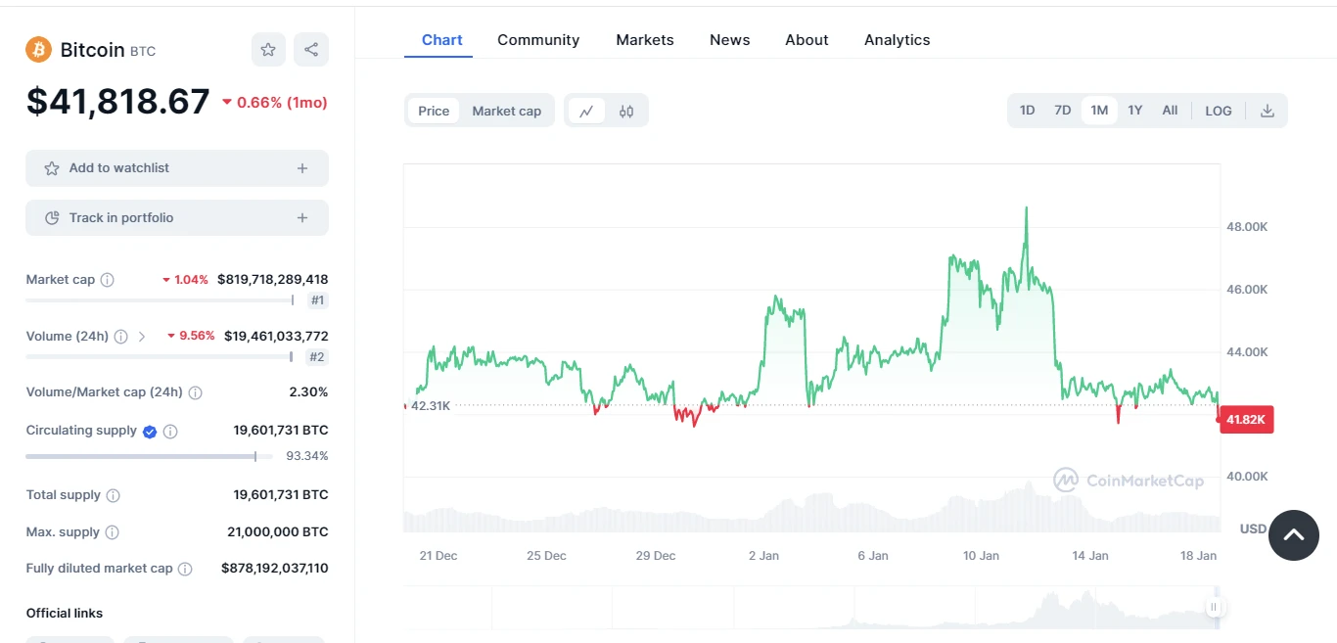This screenshot has width=1337, height=643.
Task: Click the #1 market cap rank badge
Action: coord(317,300)
